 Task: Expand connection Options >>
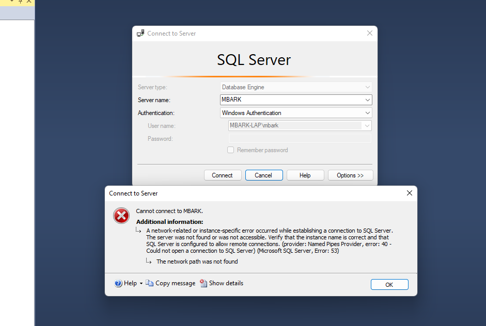coord(350,175)
